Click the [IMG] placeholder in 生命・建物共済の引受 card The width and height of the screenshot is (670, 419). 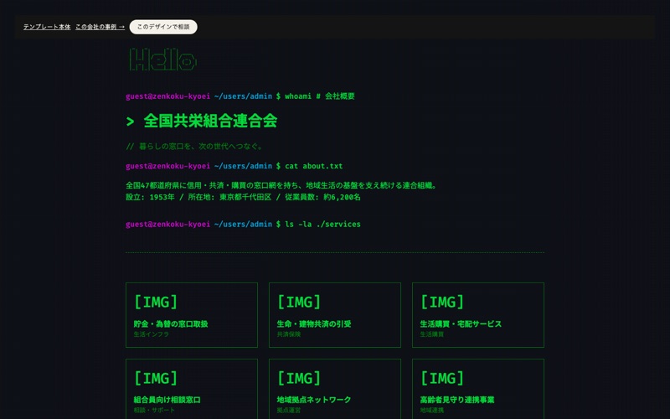pos(299,303)
